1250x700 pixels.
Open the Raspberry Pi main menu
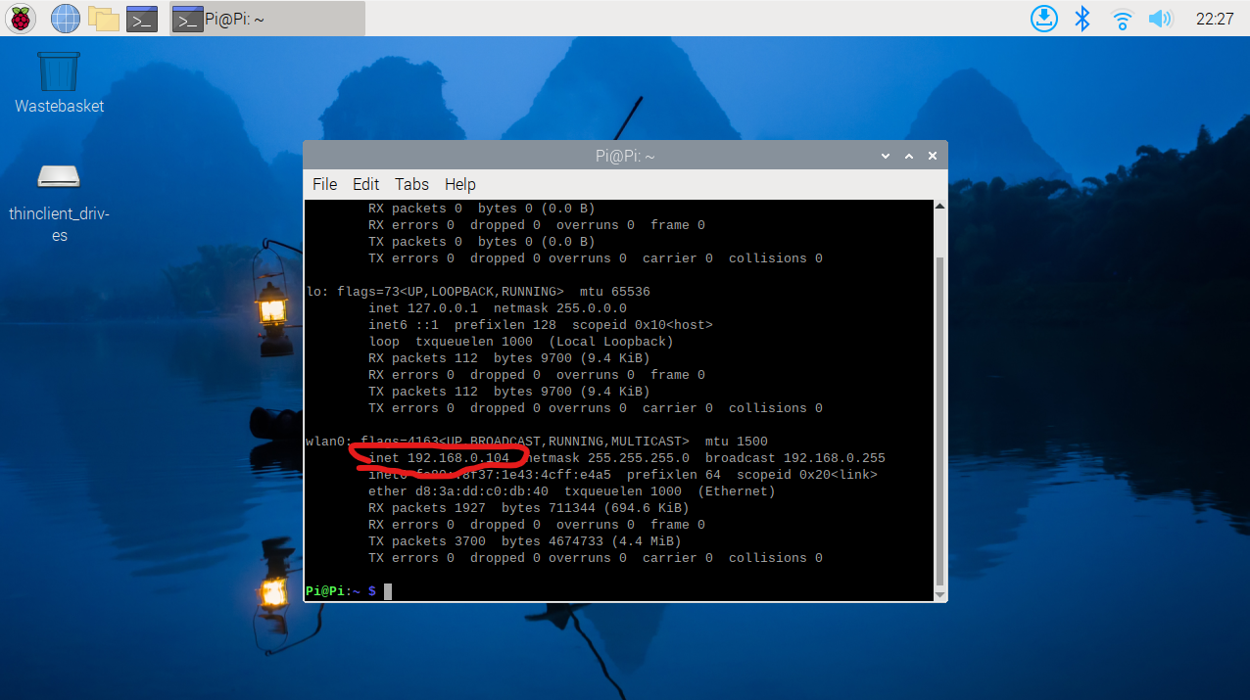pyautogui.click(x=22, y=18)
